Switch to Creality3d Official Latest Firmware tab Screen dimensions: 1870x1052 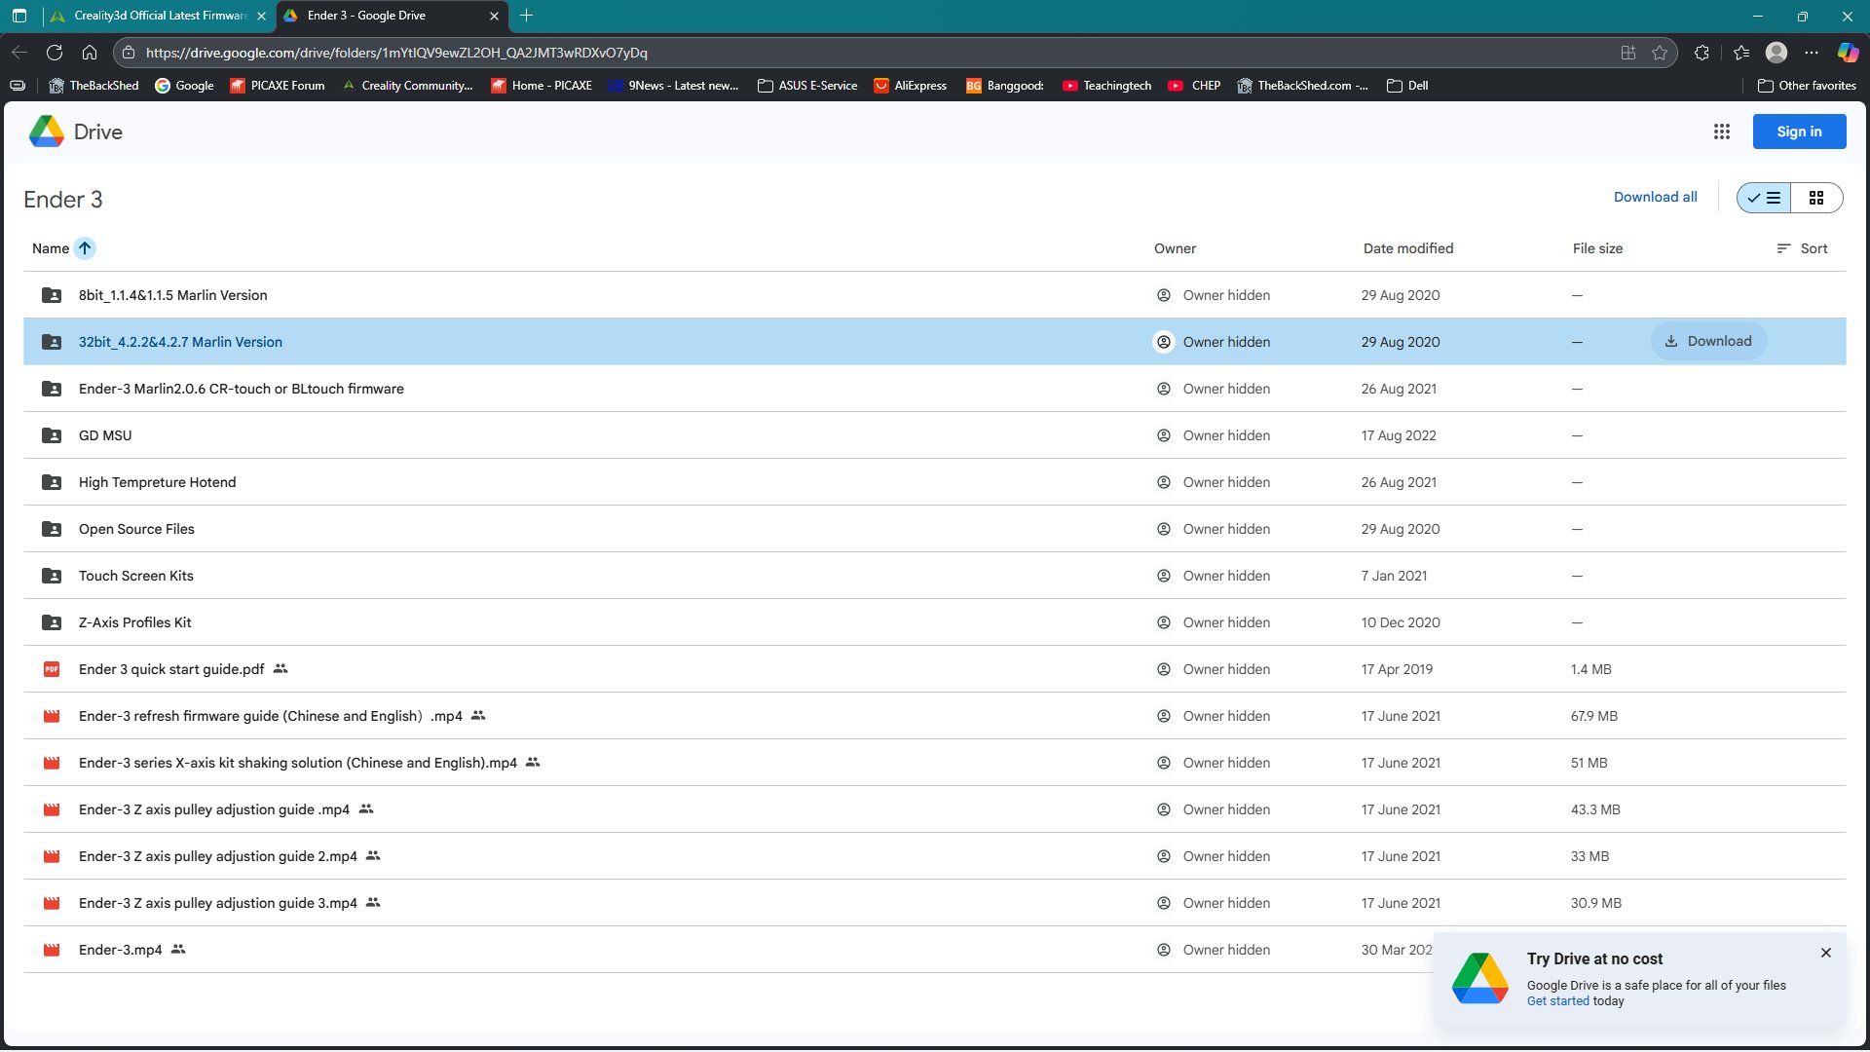click(159, 16)
